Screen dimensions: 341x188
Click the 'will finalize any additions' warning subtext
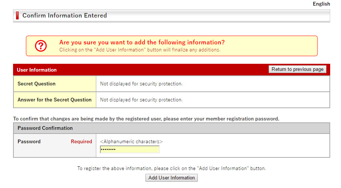point(140,50)
